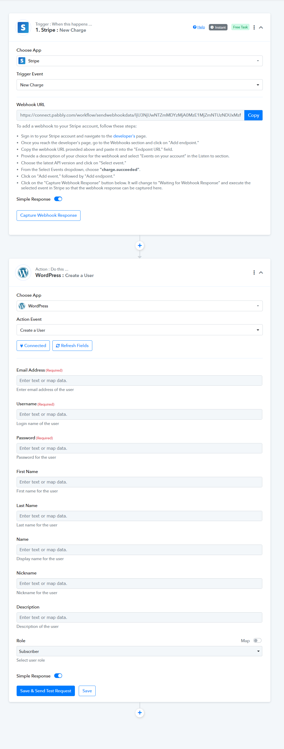
Task: Toggle Simple Response in Stripe step
Action: 58,199
